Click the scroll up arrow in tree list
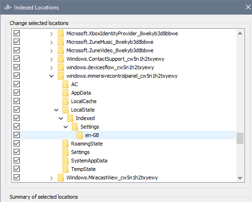Screen dimensions: 252x202 point(240,33)
